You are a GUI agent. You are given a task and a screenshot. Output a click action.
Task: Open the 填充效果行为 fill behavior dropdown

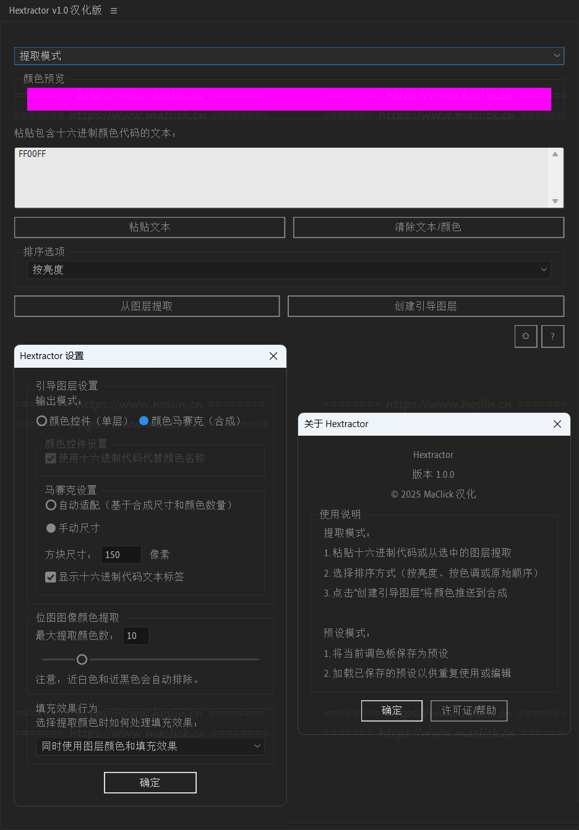(x=150, y=746)
